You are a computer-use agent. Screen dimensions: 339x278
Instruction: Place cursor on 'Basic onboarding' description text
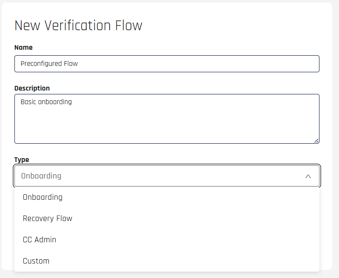46,102
